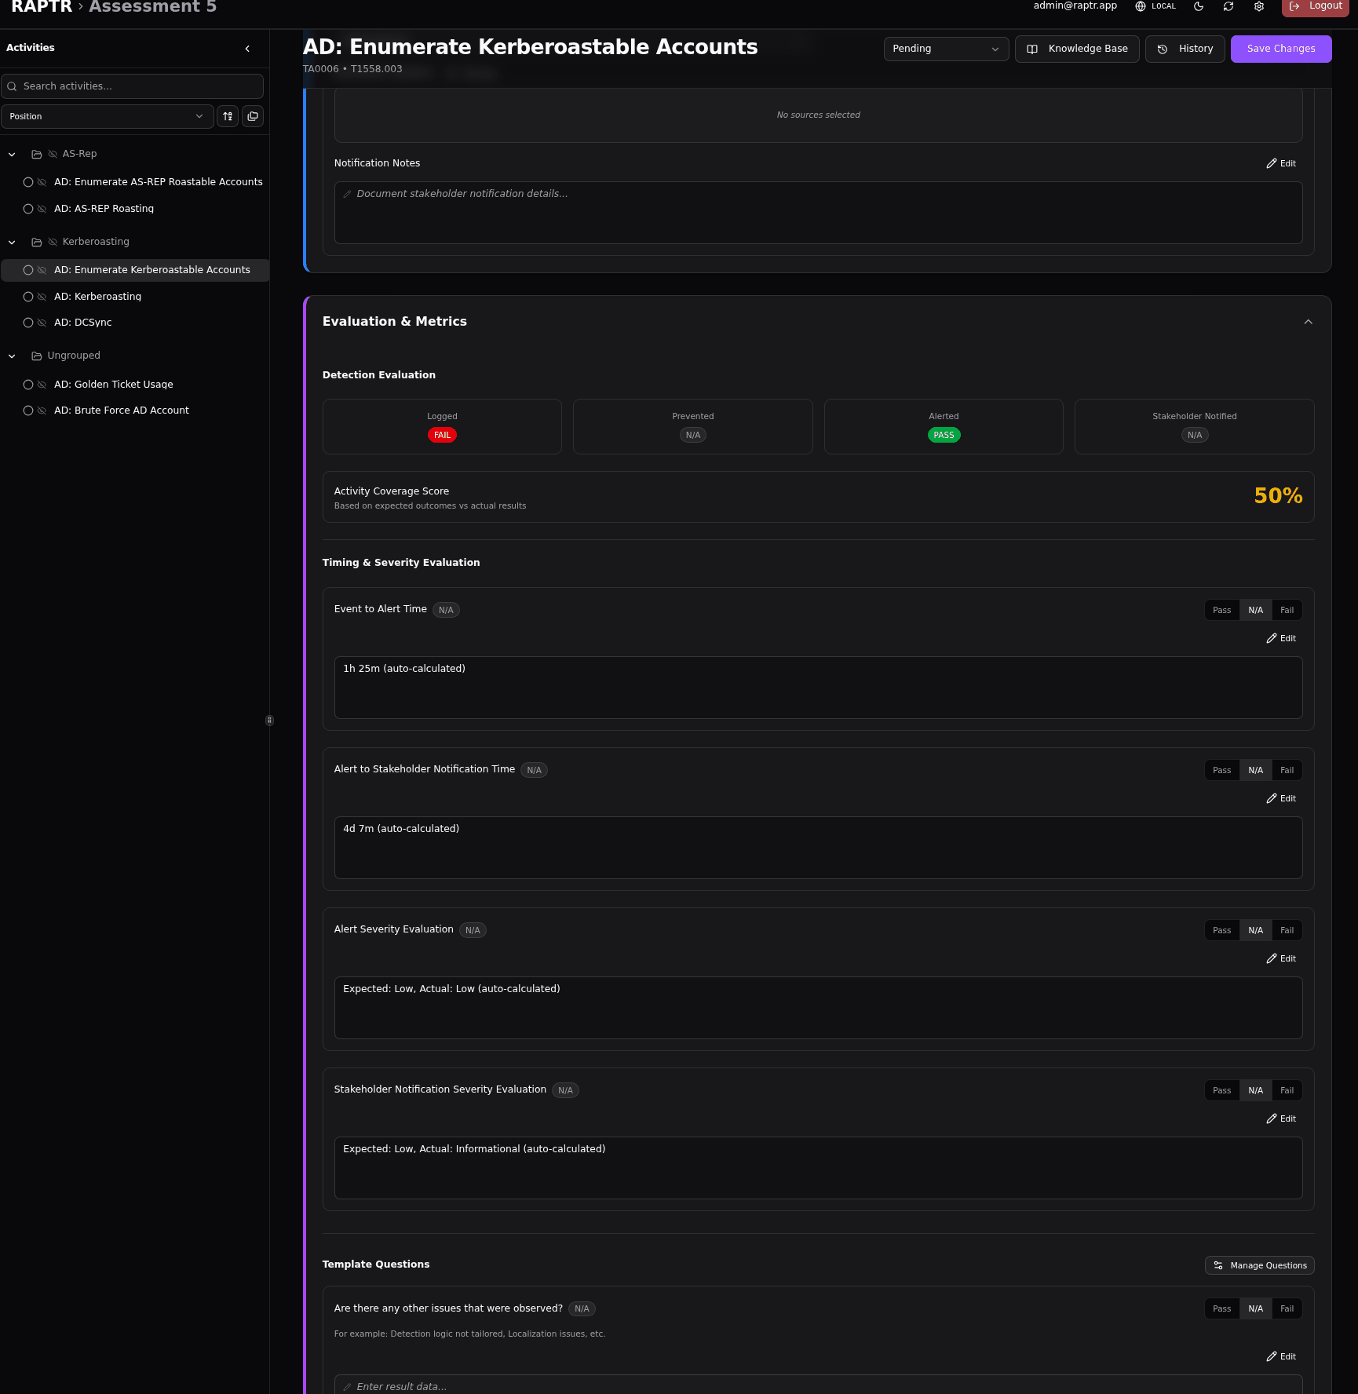Click the Save Changes button
The image size is (1358, 1394).
1280,49
